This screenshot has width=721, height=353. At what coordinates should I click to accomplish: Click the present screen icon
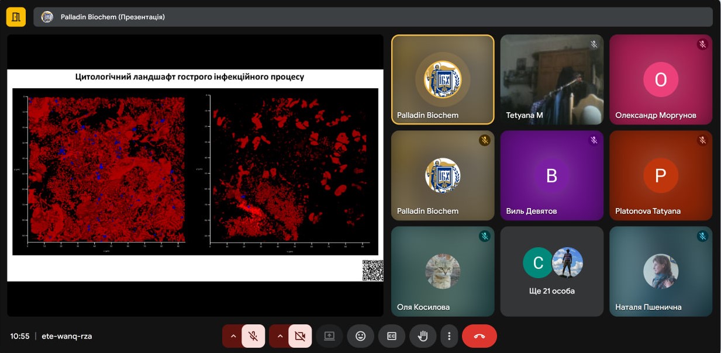(329, 336)
